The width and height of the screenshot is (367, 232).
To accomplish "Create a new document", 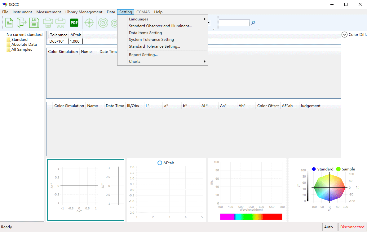I will [9, 22].
